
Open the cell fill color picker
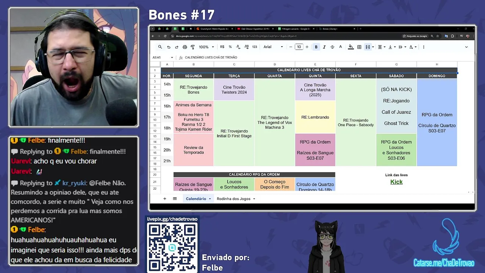point(351,47)
